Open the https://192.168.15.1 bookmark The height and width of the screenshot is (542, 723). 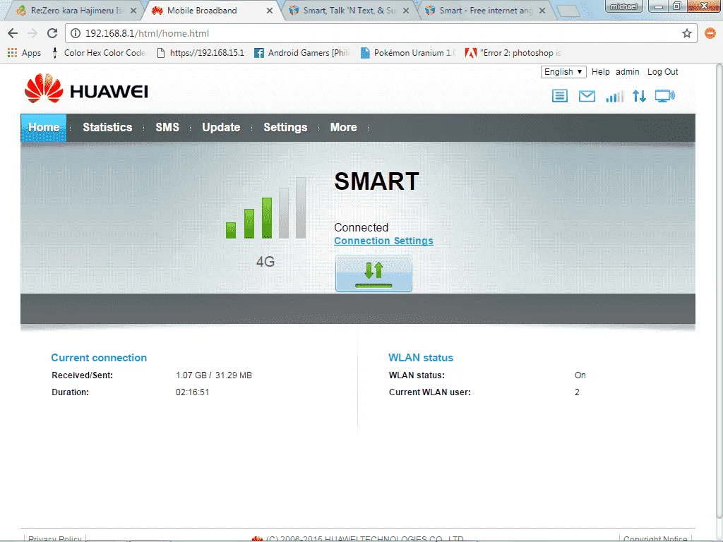coord(201,53)
